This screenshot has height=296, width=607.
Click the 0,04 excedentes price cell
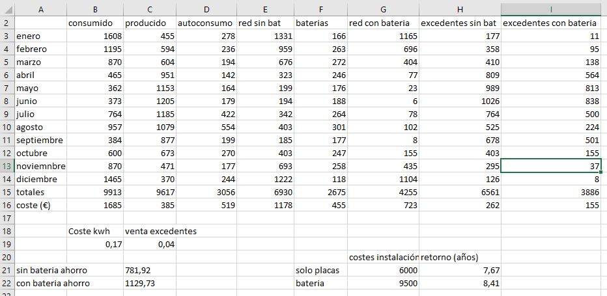coord(150,244)
